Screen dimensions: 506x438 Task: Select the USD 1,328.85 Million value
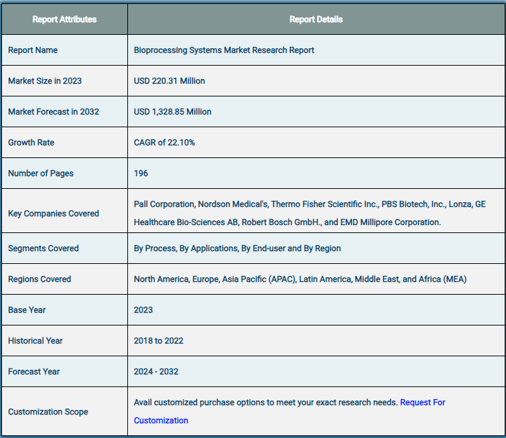point(173,112)
